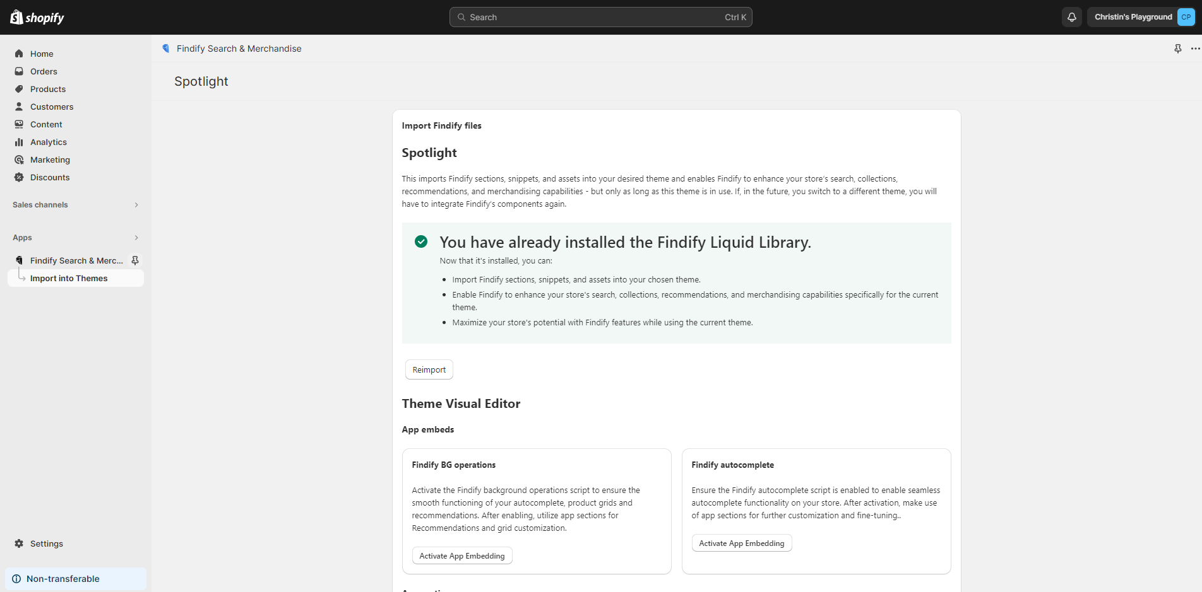
Task: Open the Home section in the sidebar
Action: (x=42, y=54)
